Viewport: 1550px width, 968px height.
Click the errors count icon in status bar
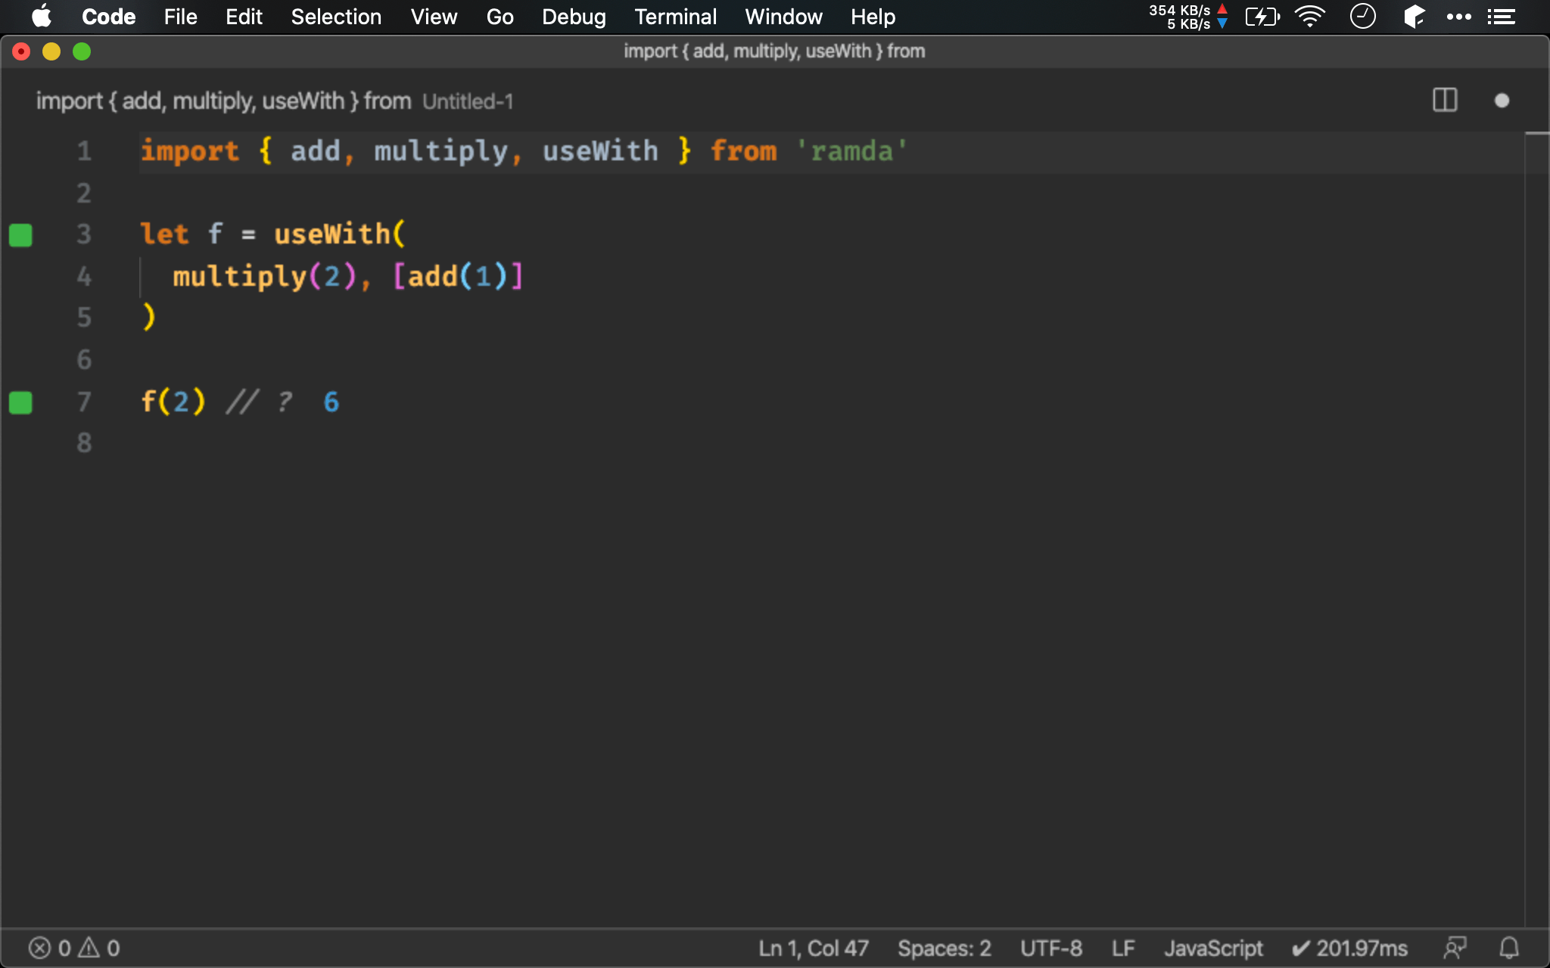pos(39,948)
